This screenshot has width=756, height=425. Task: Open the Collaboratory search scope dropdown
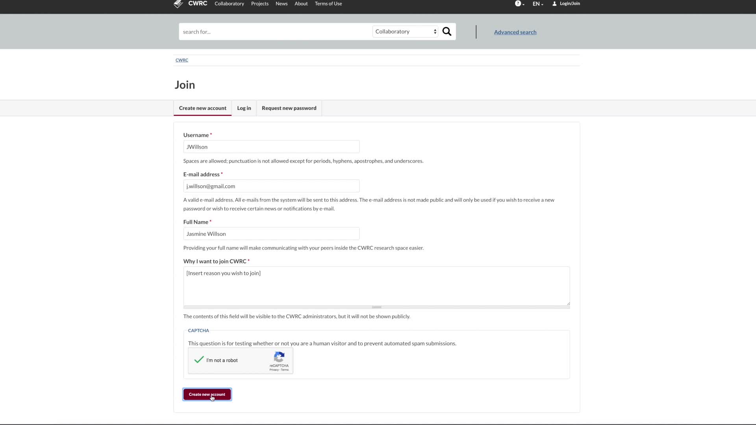(405, 31)
